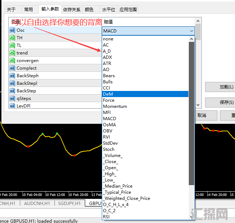Click the 取消 button
This screenshot has height=223, width=235.
click(206, 115)
